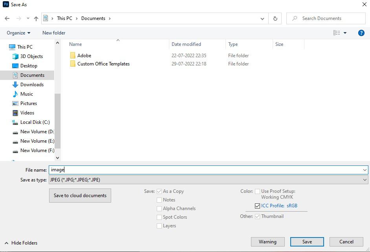Select Documents in the sidebar

(x=27, y=75)
